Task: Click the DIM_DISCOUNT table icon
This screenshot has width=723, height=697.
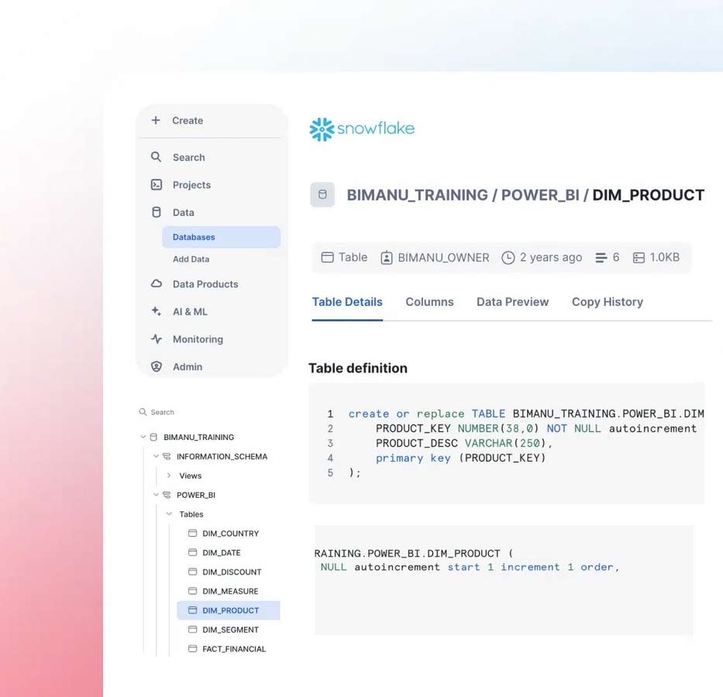Action: pyautogui.click(x=192, y=572)
